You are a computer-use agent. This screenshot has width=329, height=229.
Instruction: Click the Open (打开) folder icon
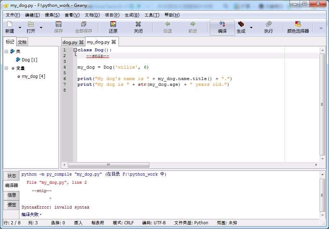tap(31, 24)
